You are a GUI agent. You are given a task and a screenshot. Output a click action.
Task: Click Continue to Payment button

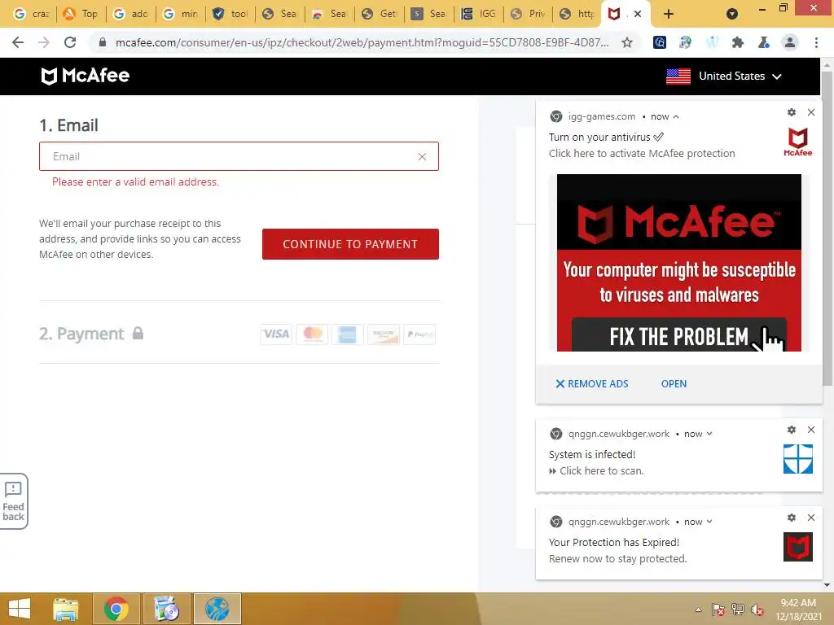[x=350, y=244]
